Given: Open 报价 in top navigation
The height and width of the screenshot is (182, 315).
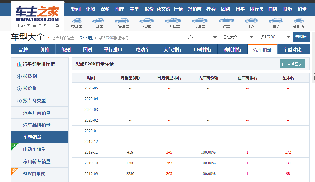Looking at the screenshot, I should point(149,9).
